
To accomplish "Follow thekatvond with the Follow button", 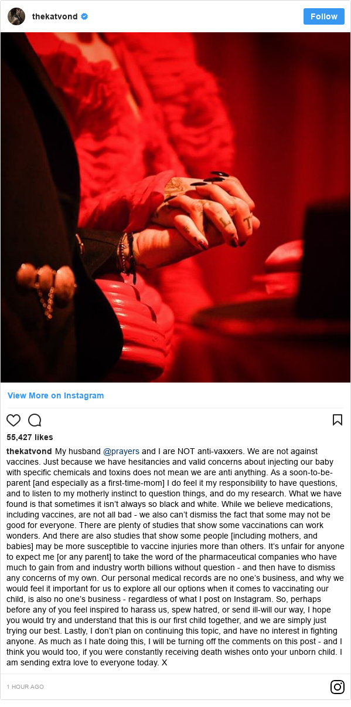I will 324,16.
